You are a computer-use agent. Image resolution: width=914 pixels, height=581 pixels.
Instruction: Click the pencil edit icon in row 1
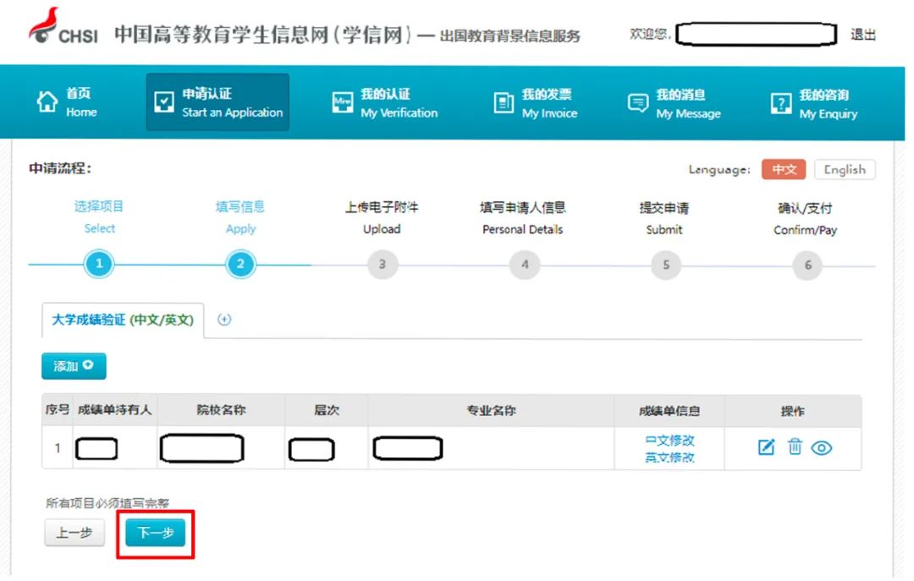click(766, 447)
